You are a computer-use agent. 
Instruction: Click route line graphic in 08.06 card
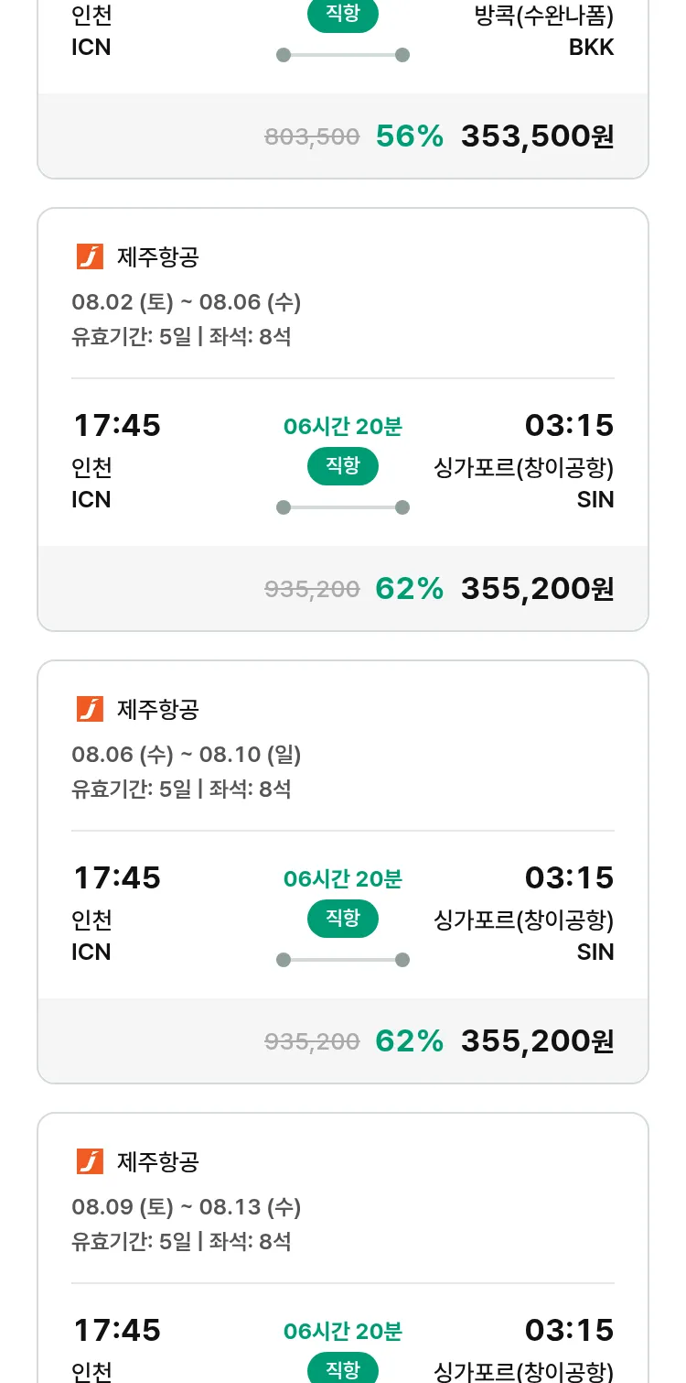[x=342, y=960]
